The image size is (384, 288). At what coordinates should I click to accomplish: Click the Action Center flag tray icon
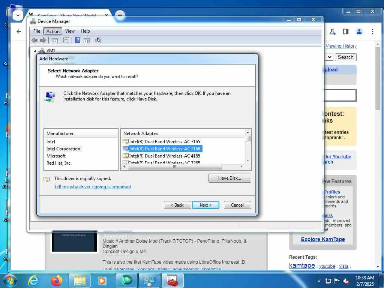pyautogui.click(x=337, y=280)
